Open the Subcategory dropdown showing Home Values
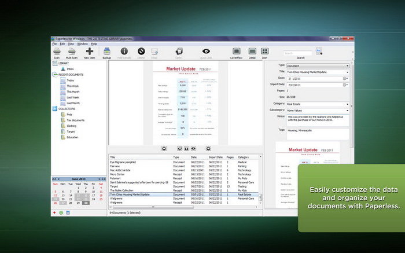Image resolution: width=405 pixels, height=253 pixels. click(318, 111)
